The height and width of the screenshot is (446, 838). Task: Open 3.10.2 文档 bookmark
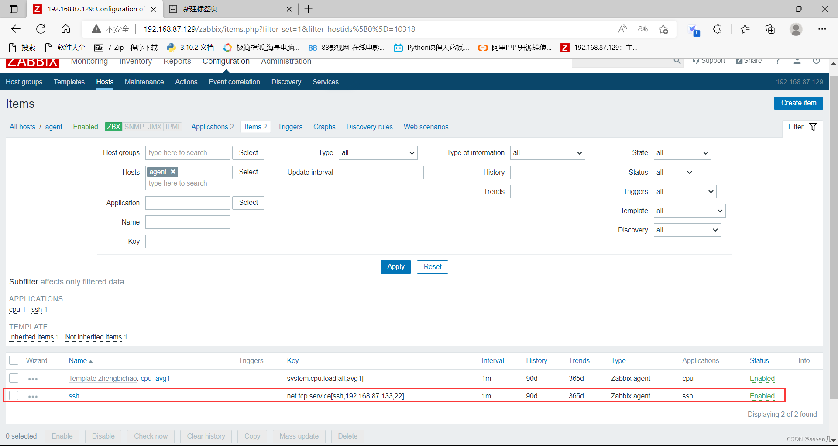[x=190, y=47]
